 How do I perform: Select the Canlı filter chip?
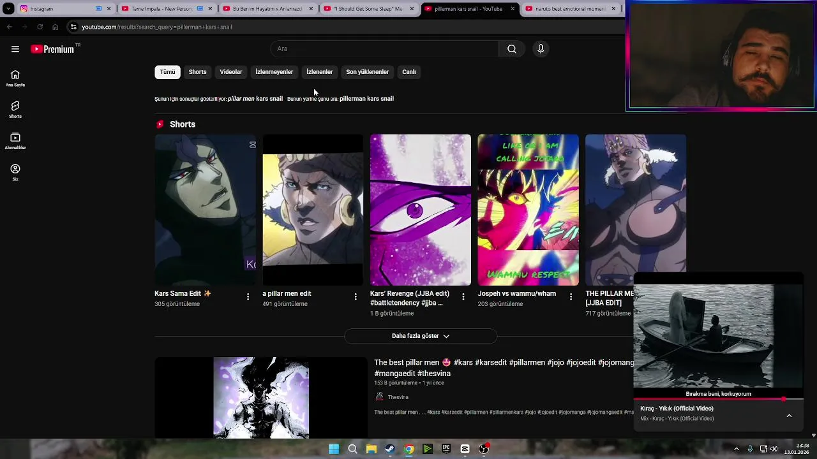click(409, 72)
